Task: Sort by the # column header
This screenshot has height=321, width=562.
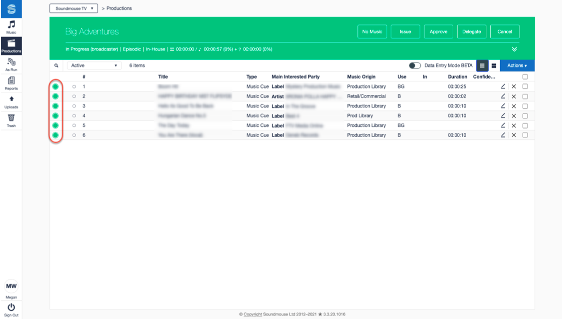Action: (x=84, y=76)
